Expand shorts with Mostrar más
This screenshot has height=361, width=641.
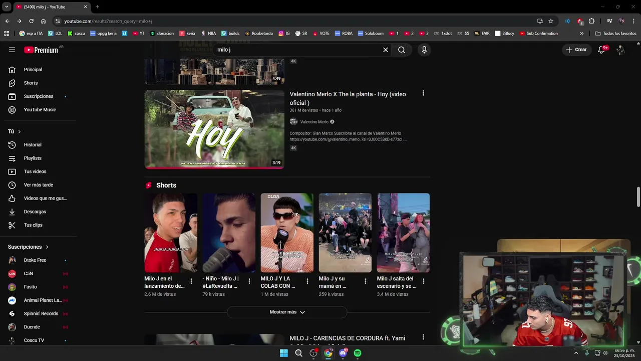(x=287, y=312)
